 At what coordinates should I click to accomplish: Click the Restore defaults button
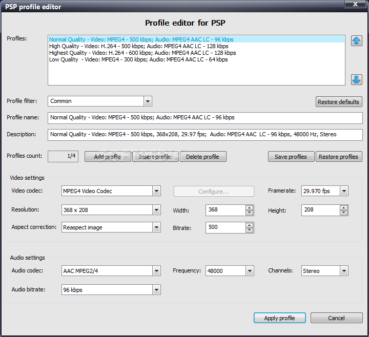pyautogui.click(x=339, y=102)
